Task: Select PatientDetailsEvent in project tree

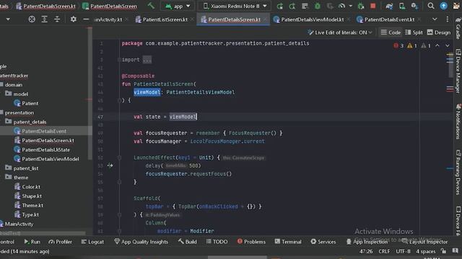Action: 40,131
